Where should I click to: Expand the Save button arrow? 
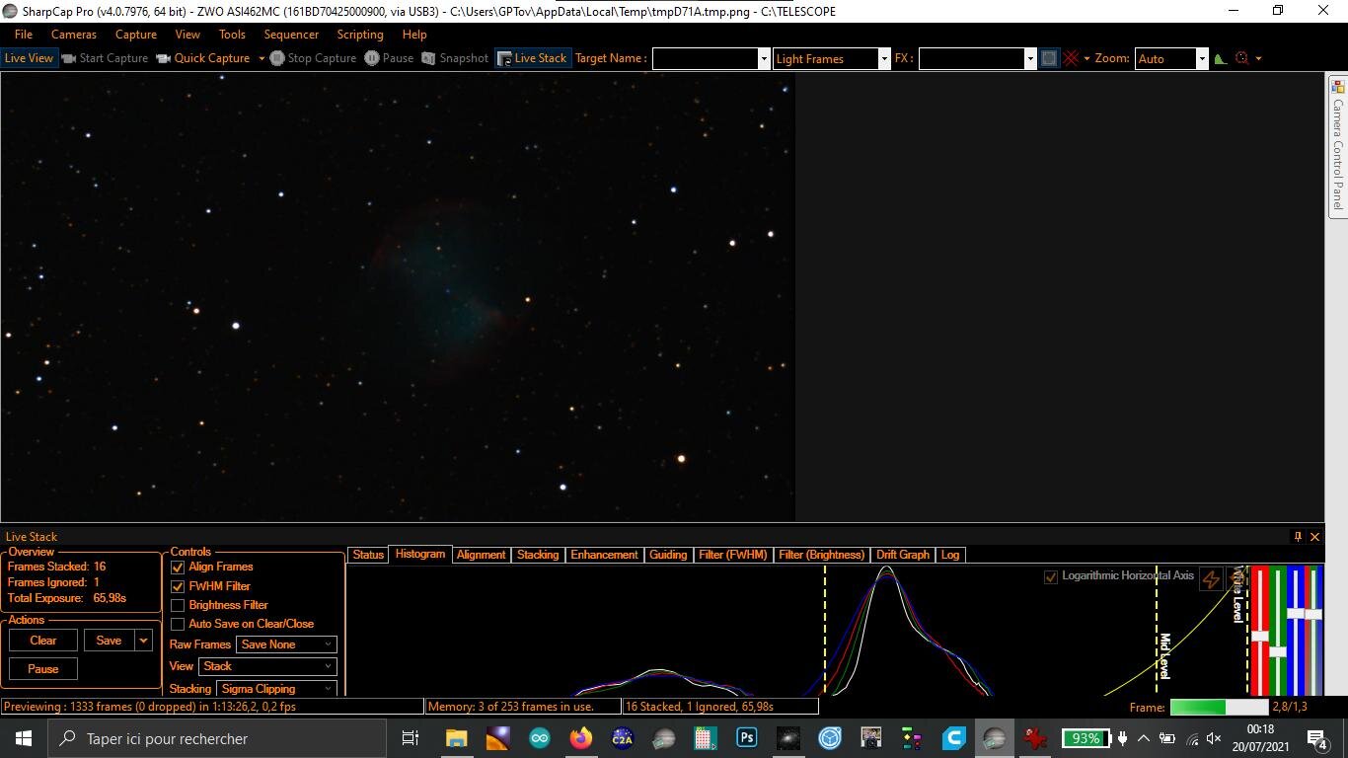(x=143, y=641)
